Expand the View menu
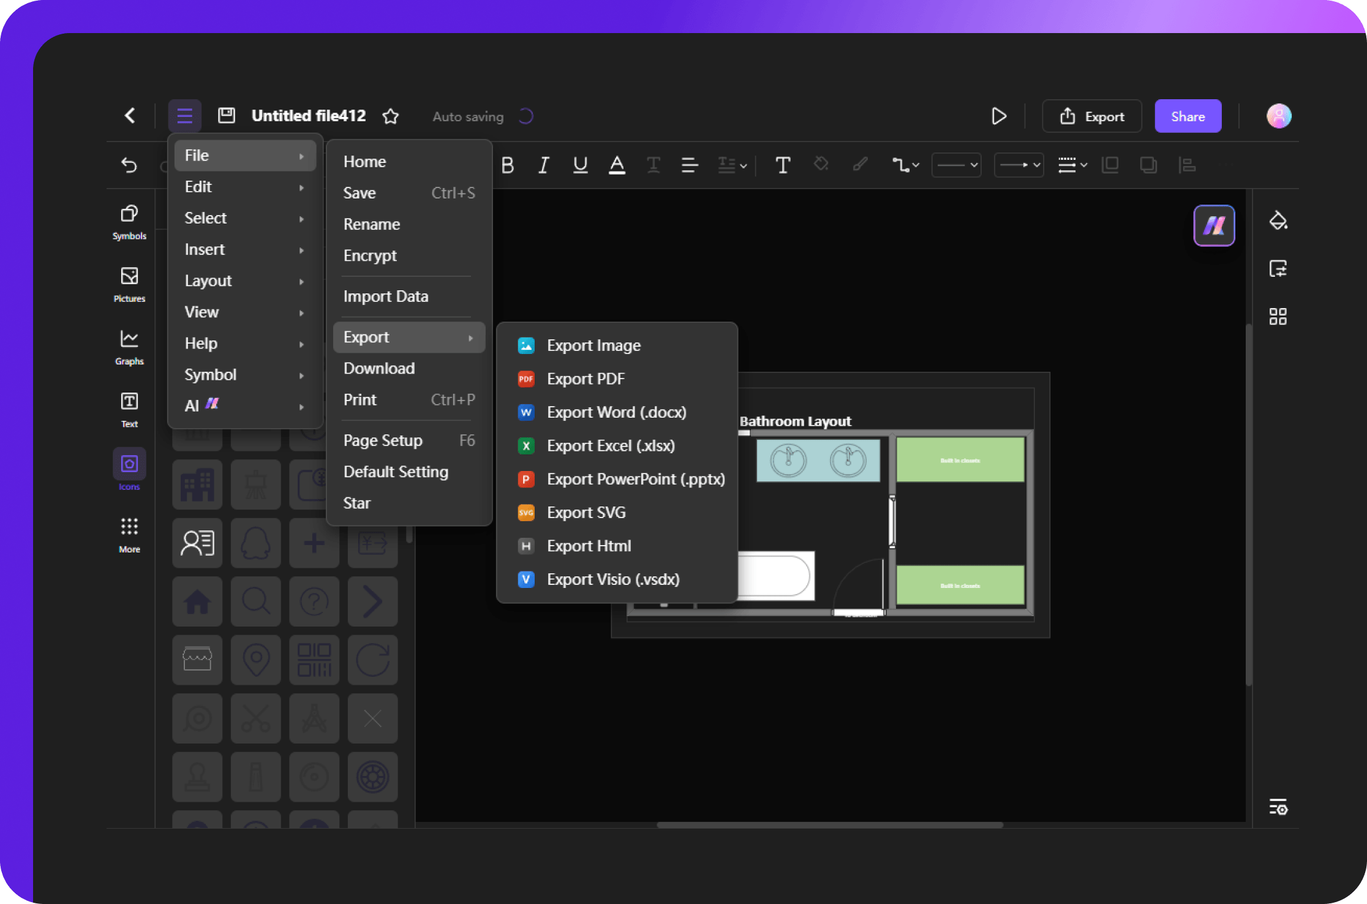Image resolution: width=1367 pixels, height=904 pixels. point(245,312)
